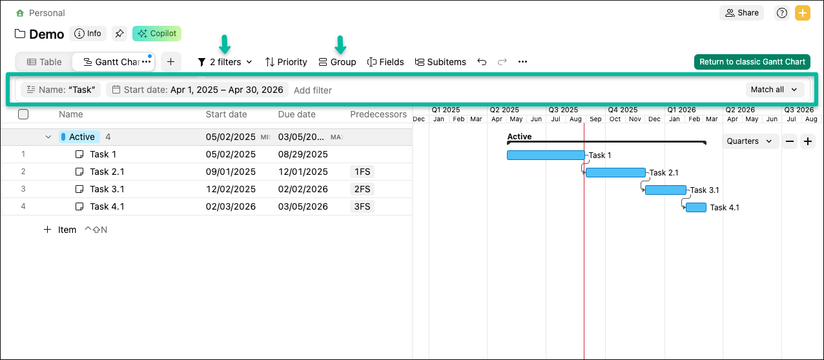824x360 pixels.
Task: Open the Fields settings
Action: click(386, 62)
